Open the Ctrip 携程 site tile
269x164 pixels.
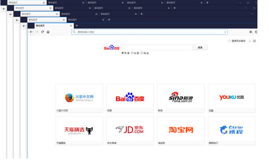pos(231,131)
